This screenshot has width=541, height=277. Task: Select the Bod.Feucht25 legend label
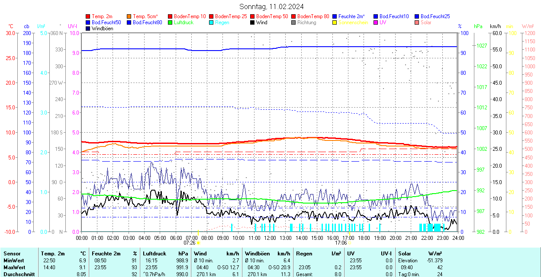[x=435, y=16]
